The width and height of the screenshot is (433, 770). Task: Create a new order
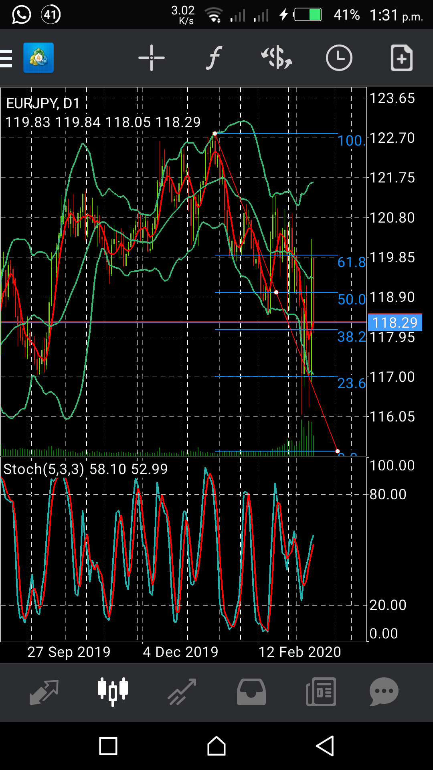[x=401, y=58]
